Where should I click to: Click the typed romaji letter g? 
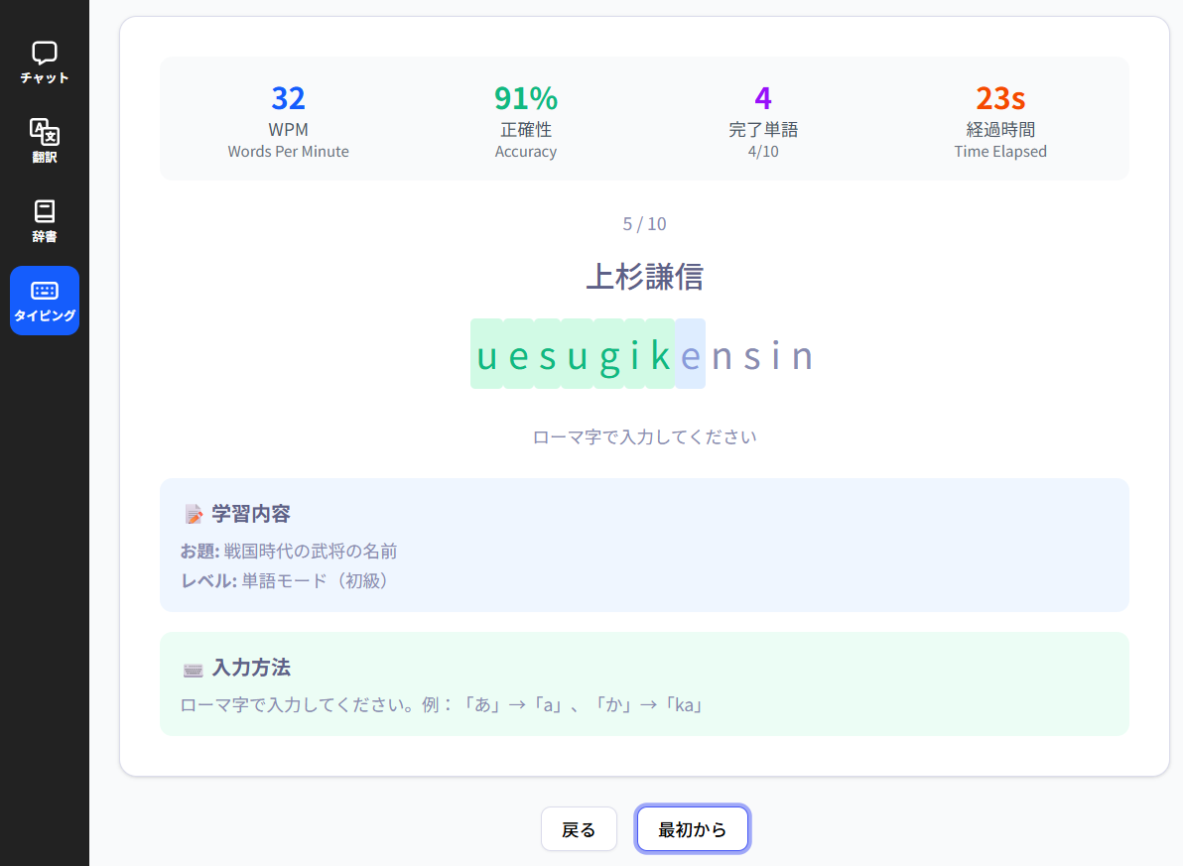click(608, 355)
